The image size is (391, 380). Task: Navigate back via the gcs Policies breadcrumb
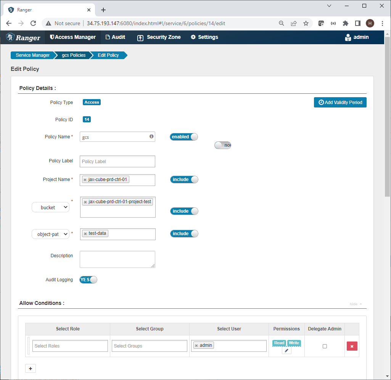[x=73, y=55]
